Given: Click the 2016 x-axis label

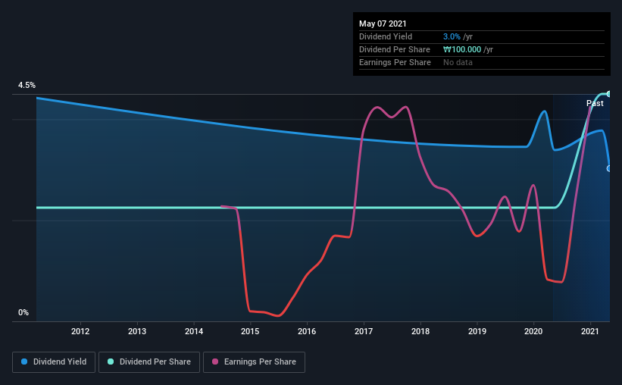Looking at the screenshot, I should pos(307,331).
